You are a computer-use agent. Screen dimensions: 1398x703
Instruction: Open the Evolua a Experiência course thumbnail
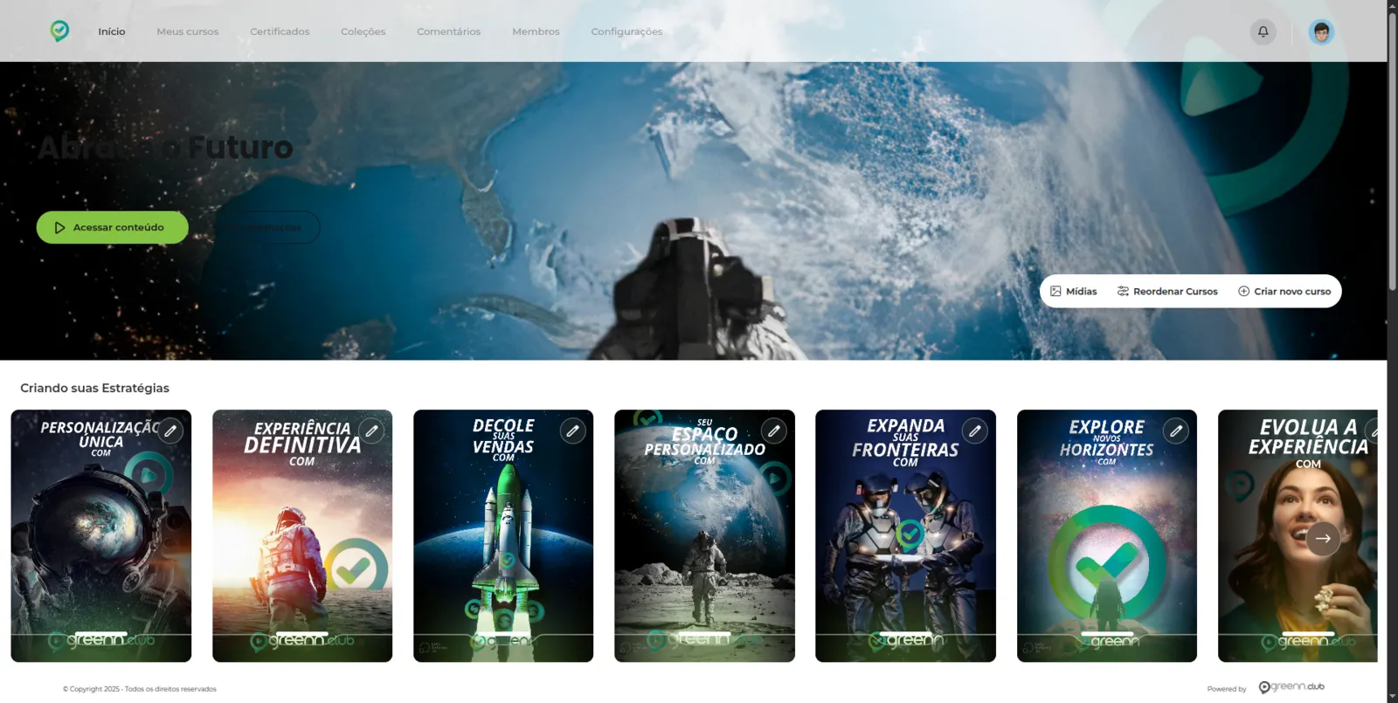click(1298, 535)
